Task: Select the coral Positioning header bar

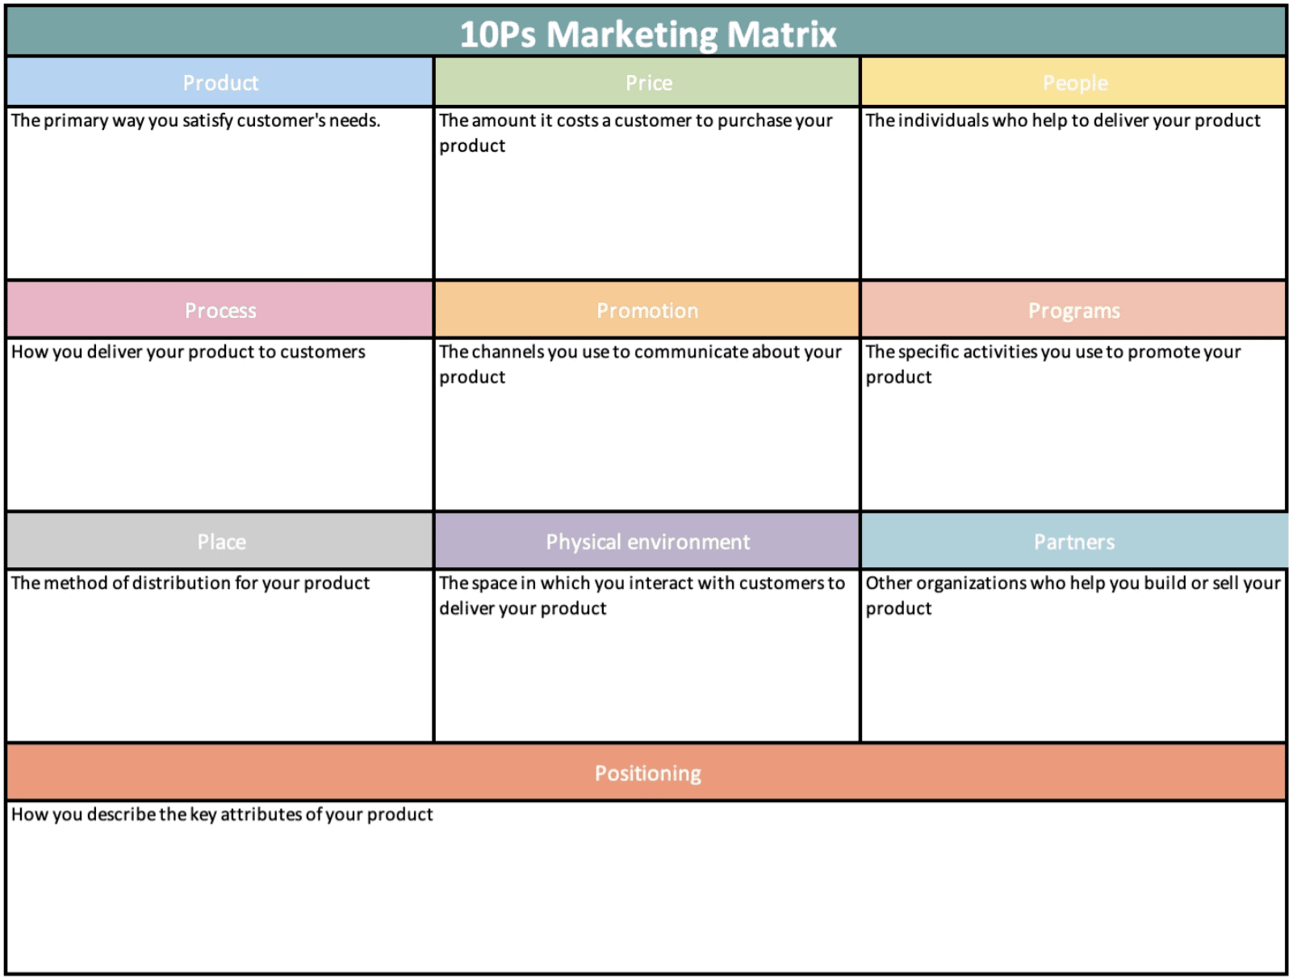Action: 646,772
